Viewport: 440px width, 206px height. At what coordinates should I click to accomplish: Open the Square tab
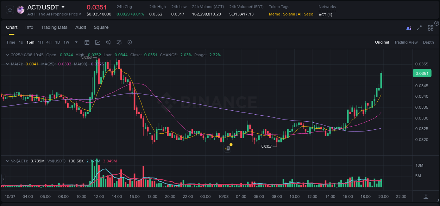(x=101, y=27)
